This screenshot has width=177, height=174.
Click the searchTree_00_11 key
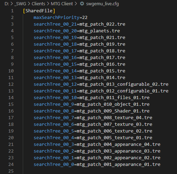(x=55, y=91)
